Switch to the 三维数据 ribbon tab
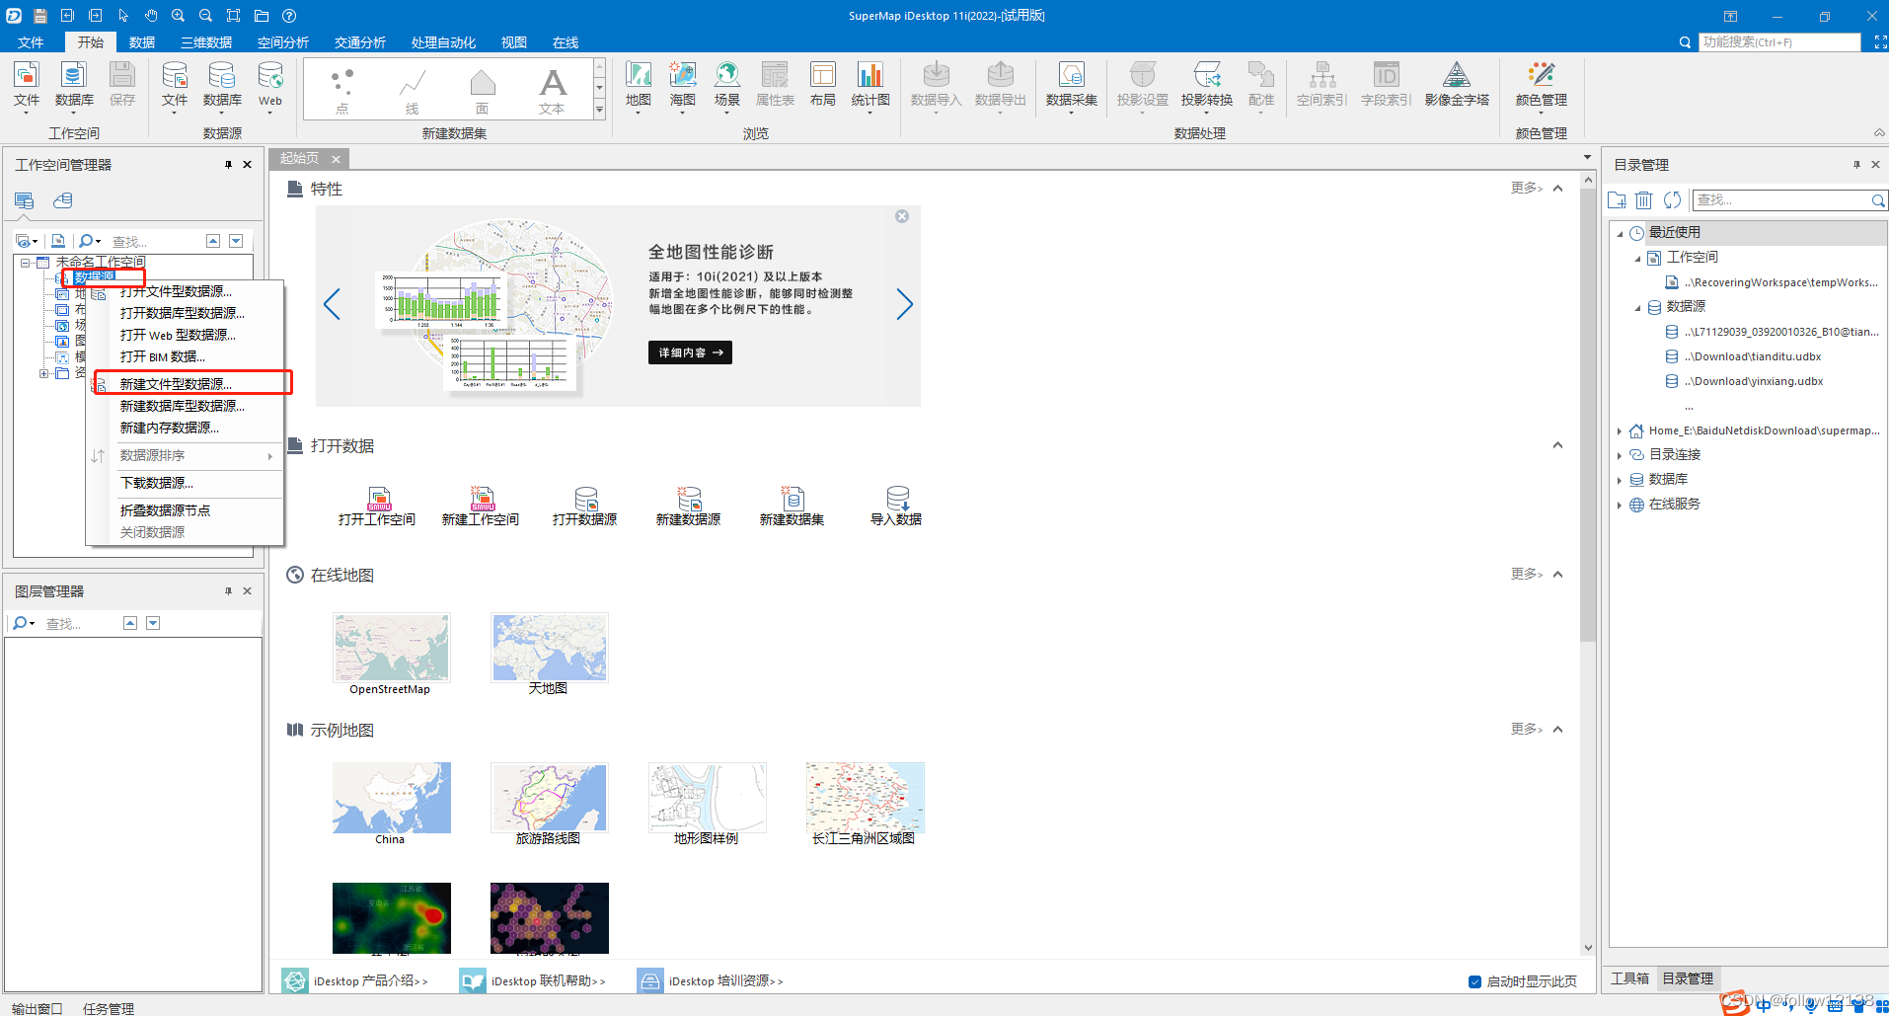 click(204, 41)
